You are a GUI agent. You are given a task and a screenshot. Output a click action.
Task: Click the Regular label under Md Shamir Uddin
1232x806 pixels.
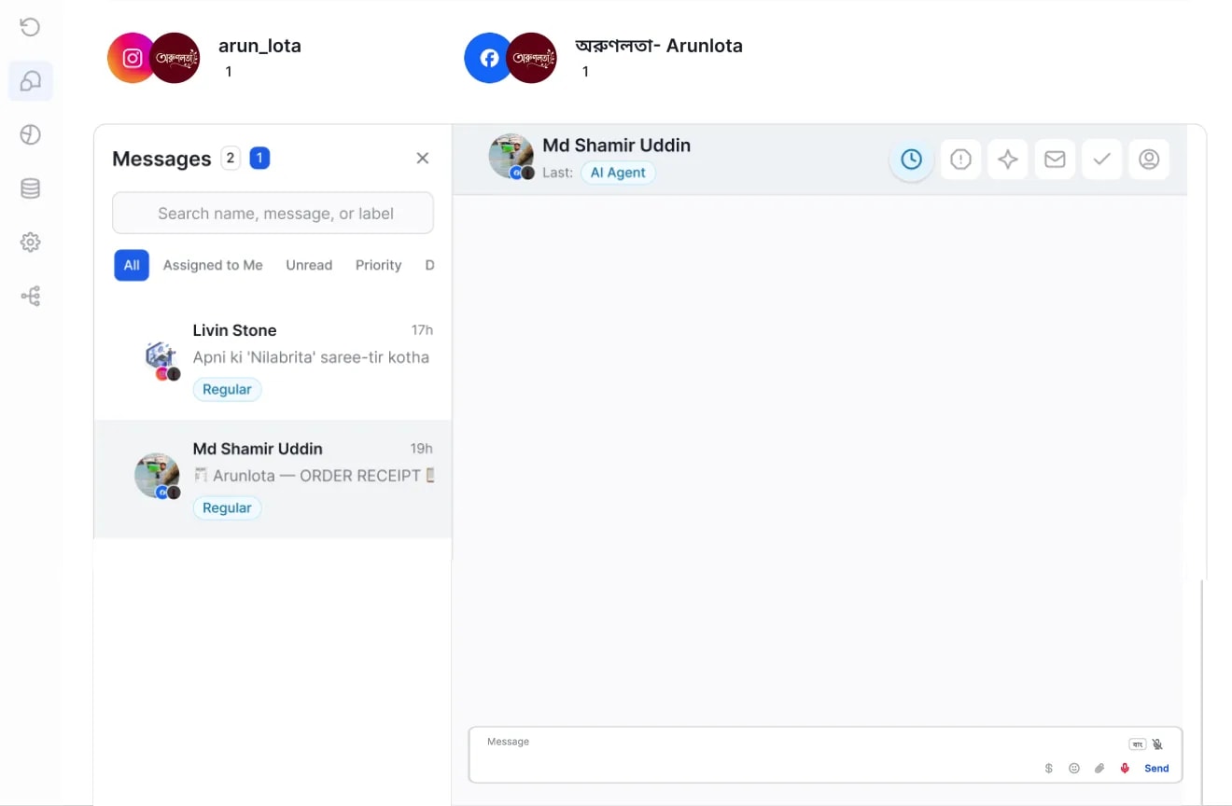click(x=227, y=507)
